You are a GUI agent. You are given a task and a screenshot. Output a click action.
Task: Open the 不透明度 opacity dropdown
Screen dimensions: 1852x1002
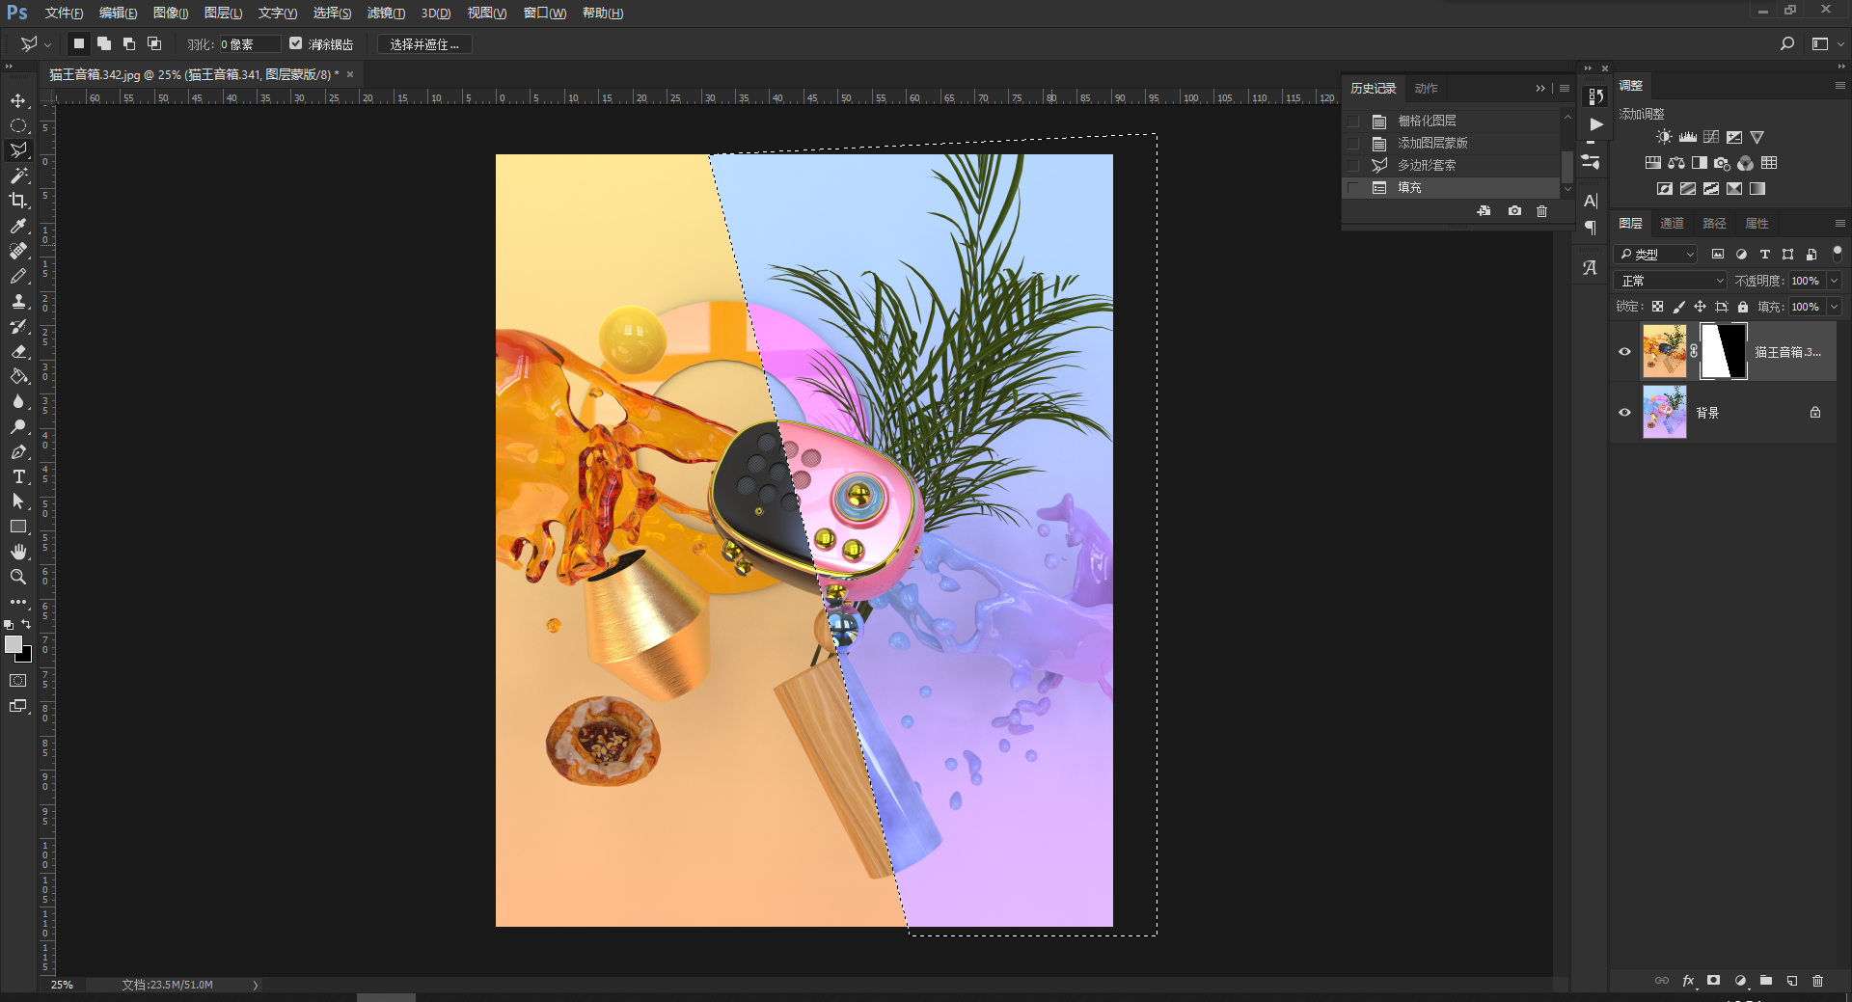[1836, 280]
